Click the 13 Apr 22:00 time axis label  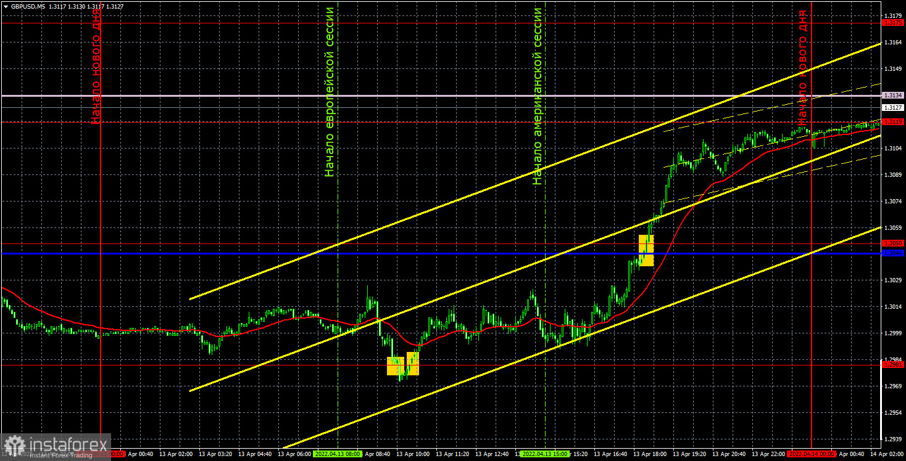click(768, 454)
